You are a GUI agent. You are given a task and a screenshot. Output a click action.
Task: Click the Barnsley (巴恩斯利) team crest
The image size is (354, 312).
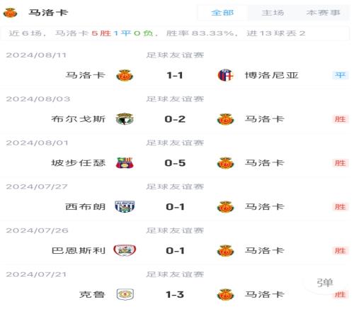pyautogui.click(x=125, y=250)
